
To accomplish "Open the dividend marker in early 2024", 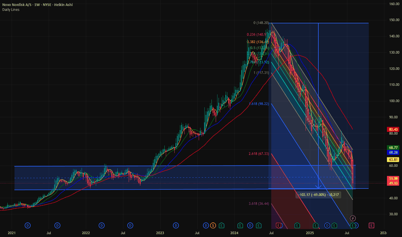I will pos(250,225).
